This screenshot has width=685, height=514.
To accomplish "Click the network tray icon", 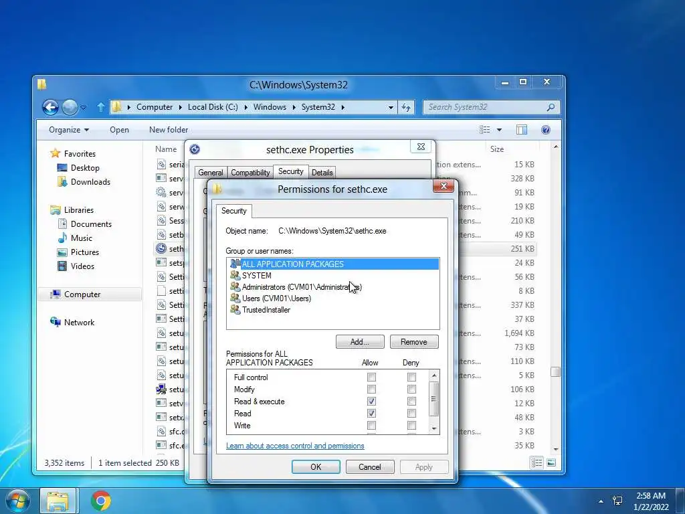I will [617, 501].
